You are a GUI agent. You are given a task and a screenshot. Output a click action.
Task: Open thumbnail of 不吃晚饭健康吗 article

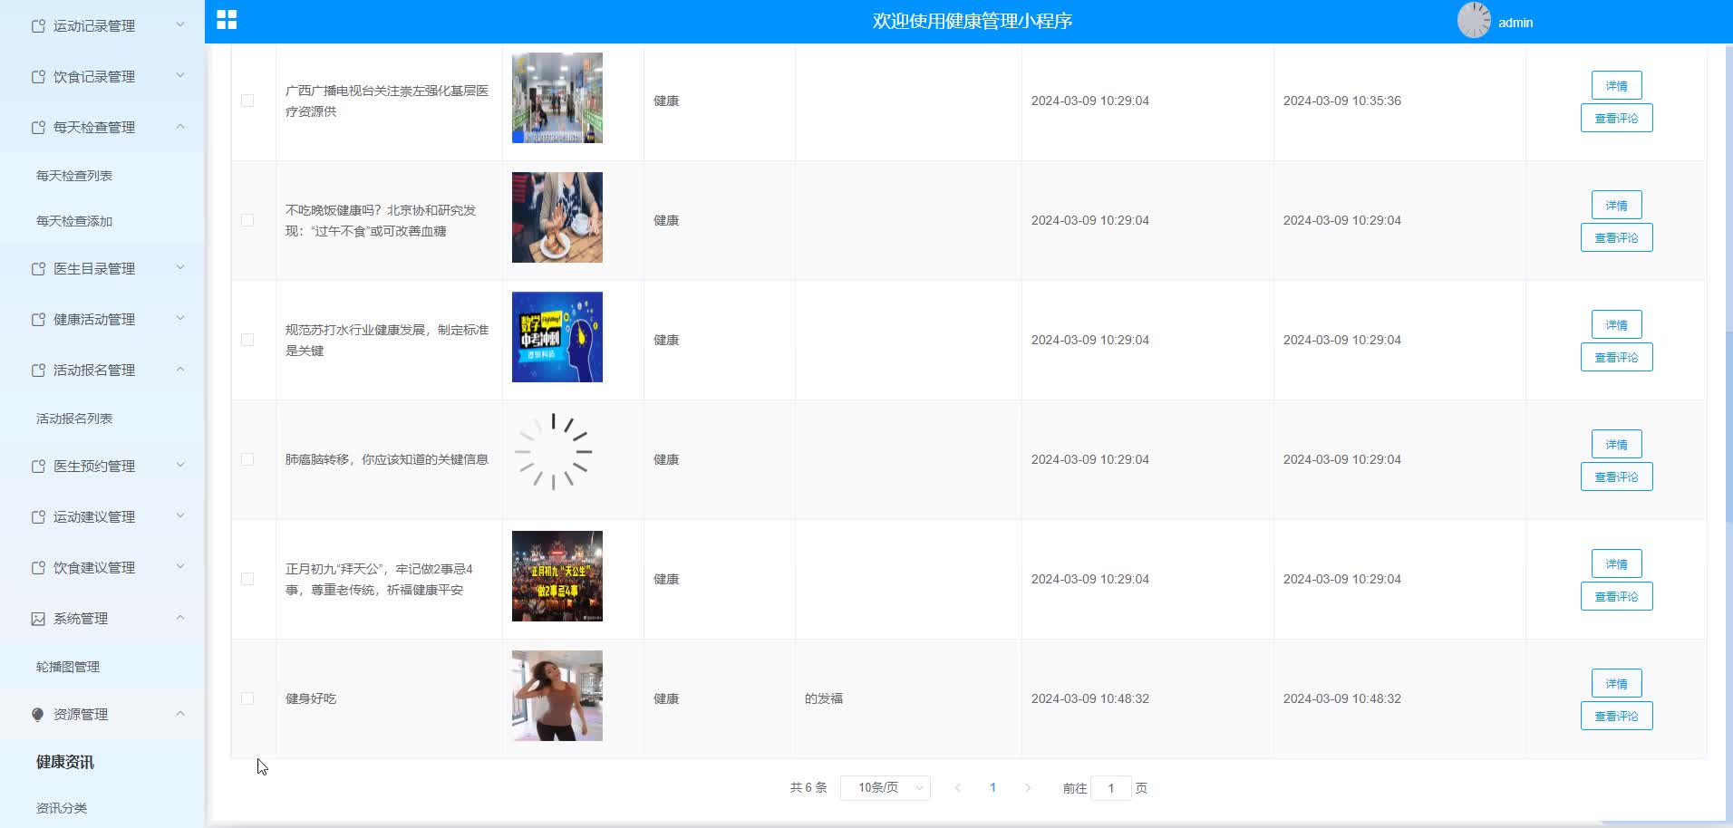coord(557,217)
